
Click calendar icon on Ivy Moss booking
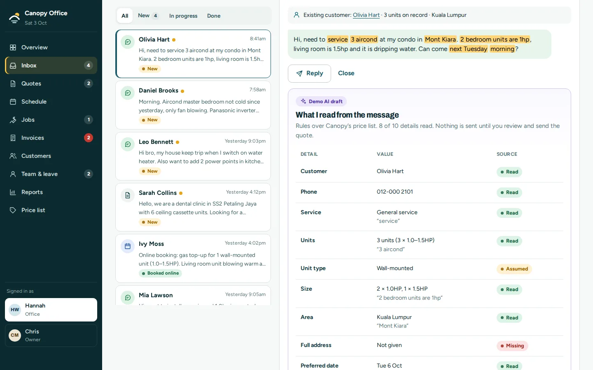(128, 246)
